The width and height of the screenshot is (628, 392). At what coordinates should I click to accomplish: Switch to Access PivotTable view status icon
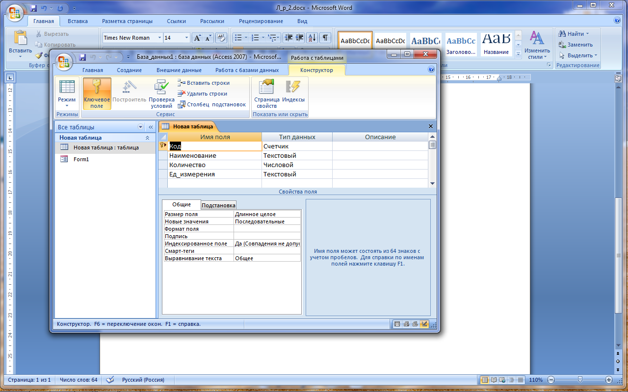click(406, 324)
